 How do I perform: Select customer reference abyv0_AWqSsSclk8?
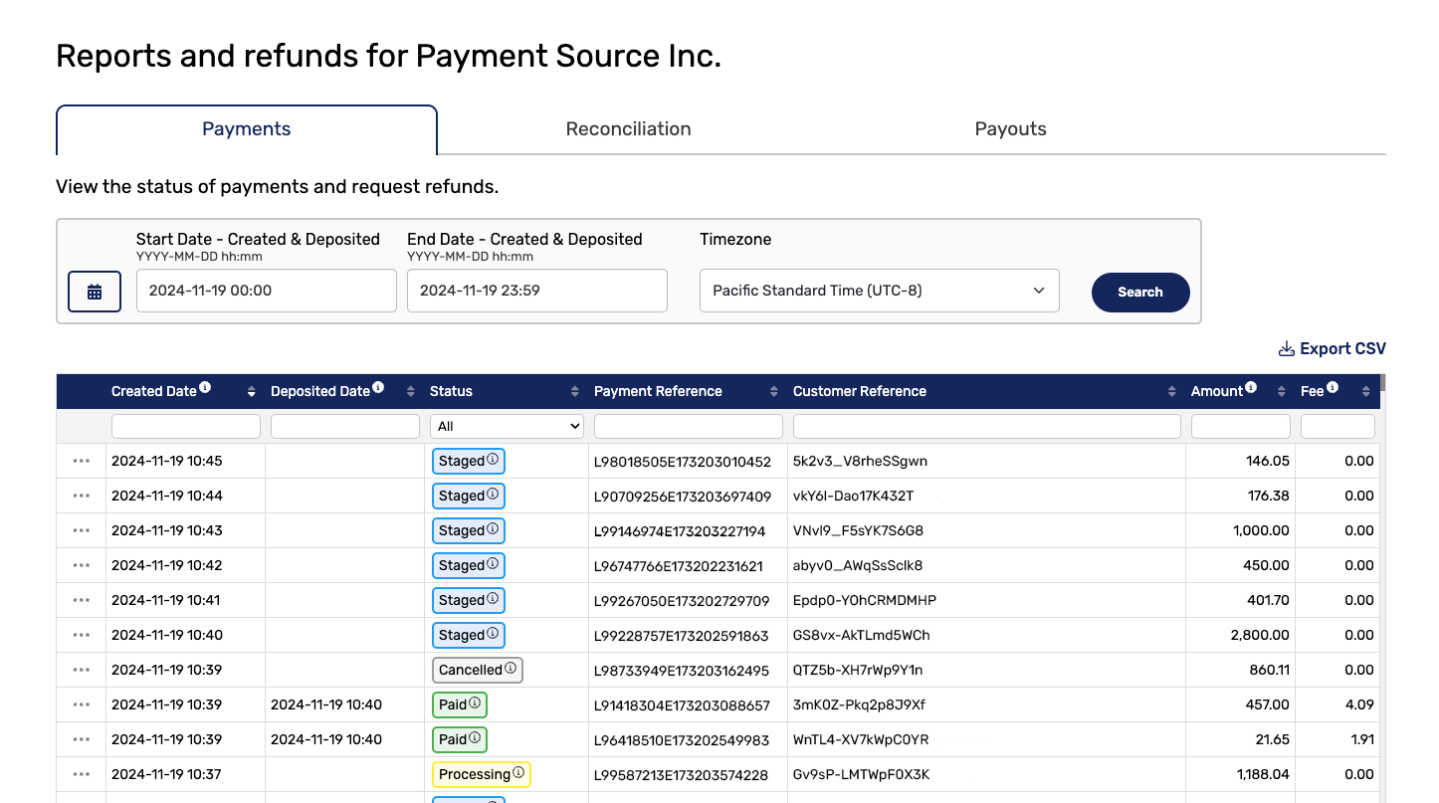pyautogui.click(x=858, y=565)
